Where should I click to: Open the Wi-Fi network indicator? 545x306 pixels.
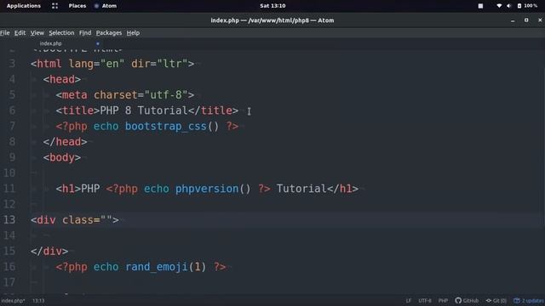point(499,6)
